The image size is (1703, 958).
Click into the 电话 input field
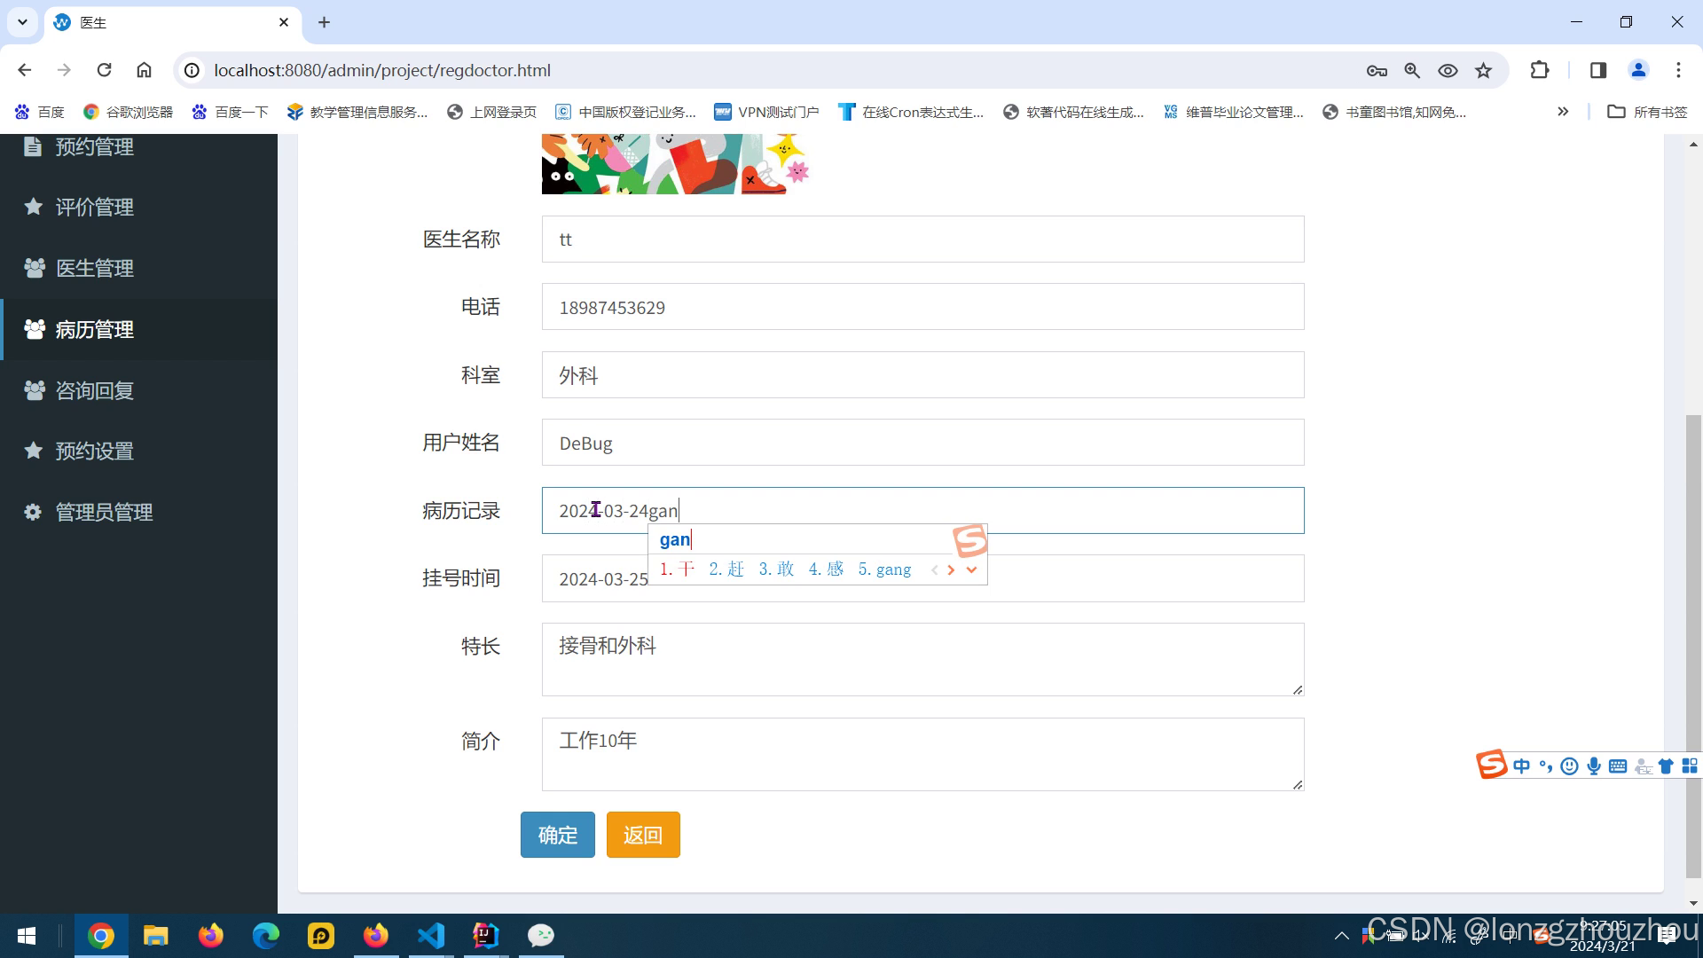tap(922, 307)
